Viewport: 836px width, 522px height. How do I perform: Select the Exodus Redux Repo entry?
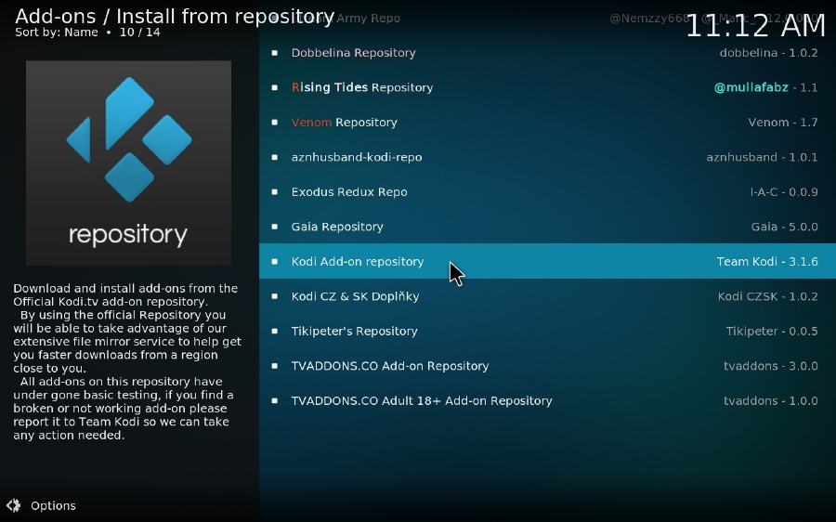point(547,192)
